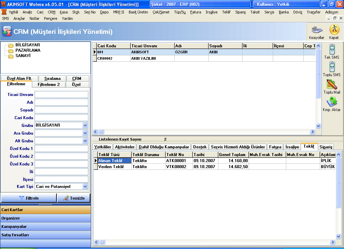The image size is (344, 249).
Task: Switch to the Filtreleme 2 tab
Action: [x=49, y=84]
